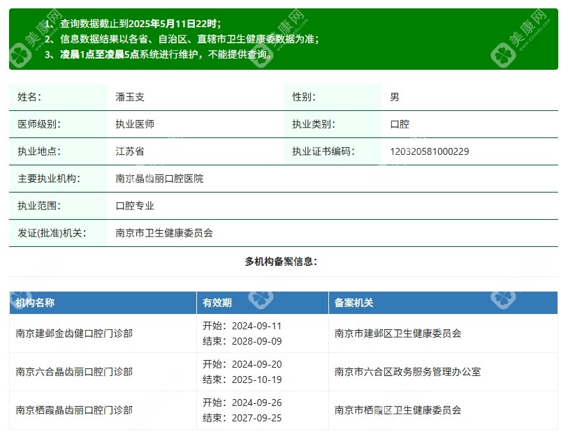The image size is (568, 443).
Task: Select the gender value 男
Action: (395, 97)
